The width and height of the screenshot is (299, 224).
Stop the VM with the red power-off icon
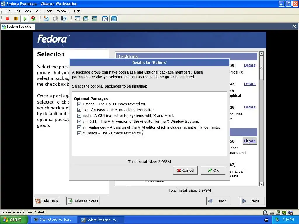click(7, 19)
